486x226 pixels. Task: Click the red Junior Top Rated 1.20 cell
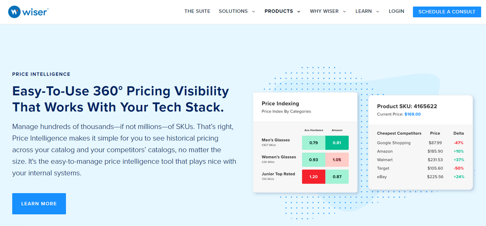click(x=313, y=177)
